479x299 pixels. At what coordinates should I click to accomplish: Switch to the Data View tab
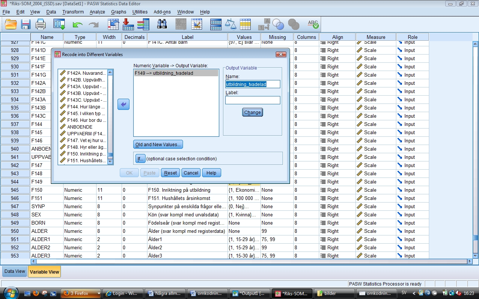15,271
